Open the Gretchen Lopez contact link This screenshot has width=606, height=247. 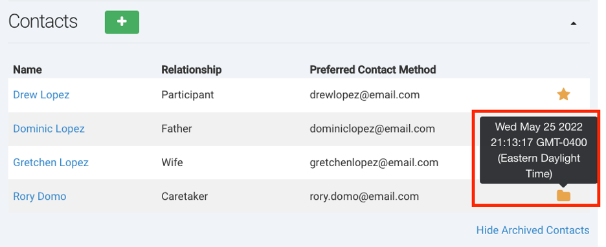tap(50, 162)
